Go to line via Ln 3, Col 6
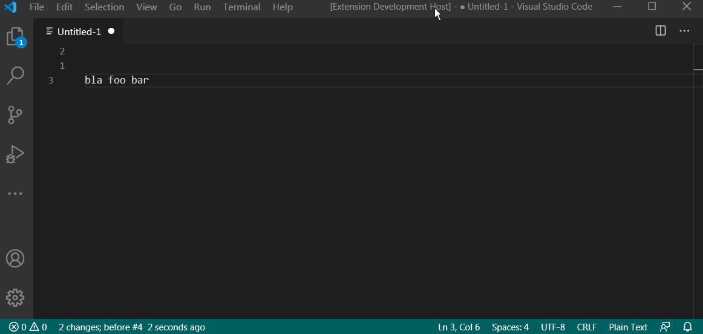This screenshot has width=703, height=334. tap(459, 327)
